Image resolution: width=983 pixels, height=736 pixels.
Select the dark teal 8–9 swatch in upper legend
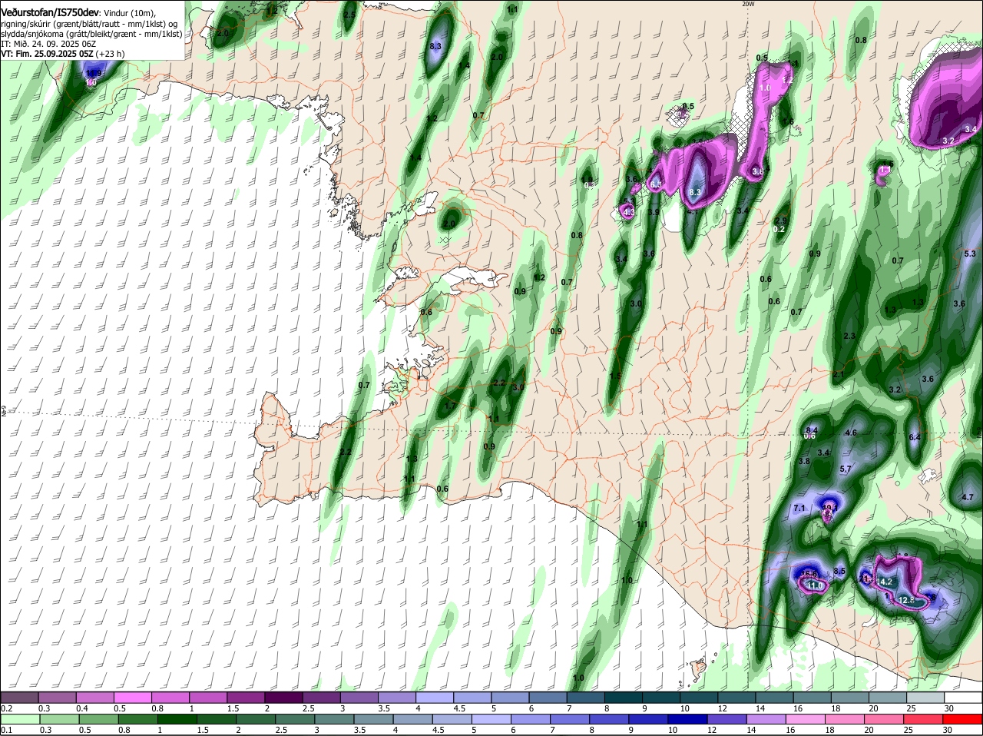[623, 697]
